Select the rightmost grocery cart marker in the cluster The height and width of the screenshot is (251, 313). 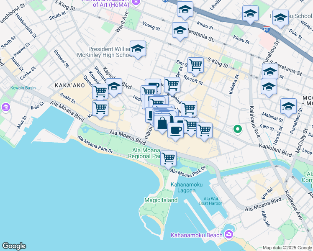click(x=204, y=131)
